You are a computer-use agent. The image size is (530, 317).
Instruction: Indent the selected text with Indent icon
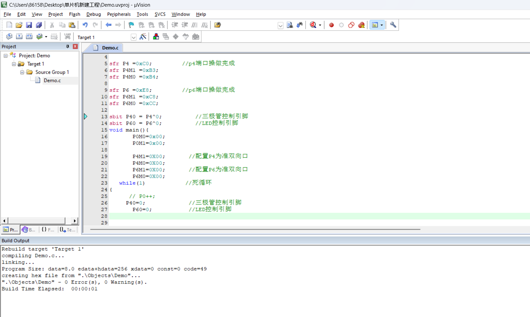pyautogui.click(x=175, y=25)
